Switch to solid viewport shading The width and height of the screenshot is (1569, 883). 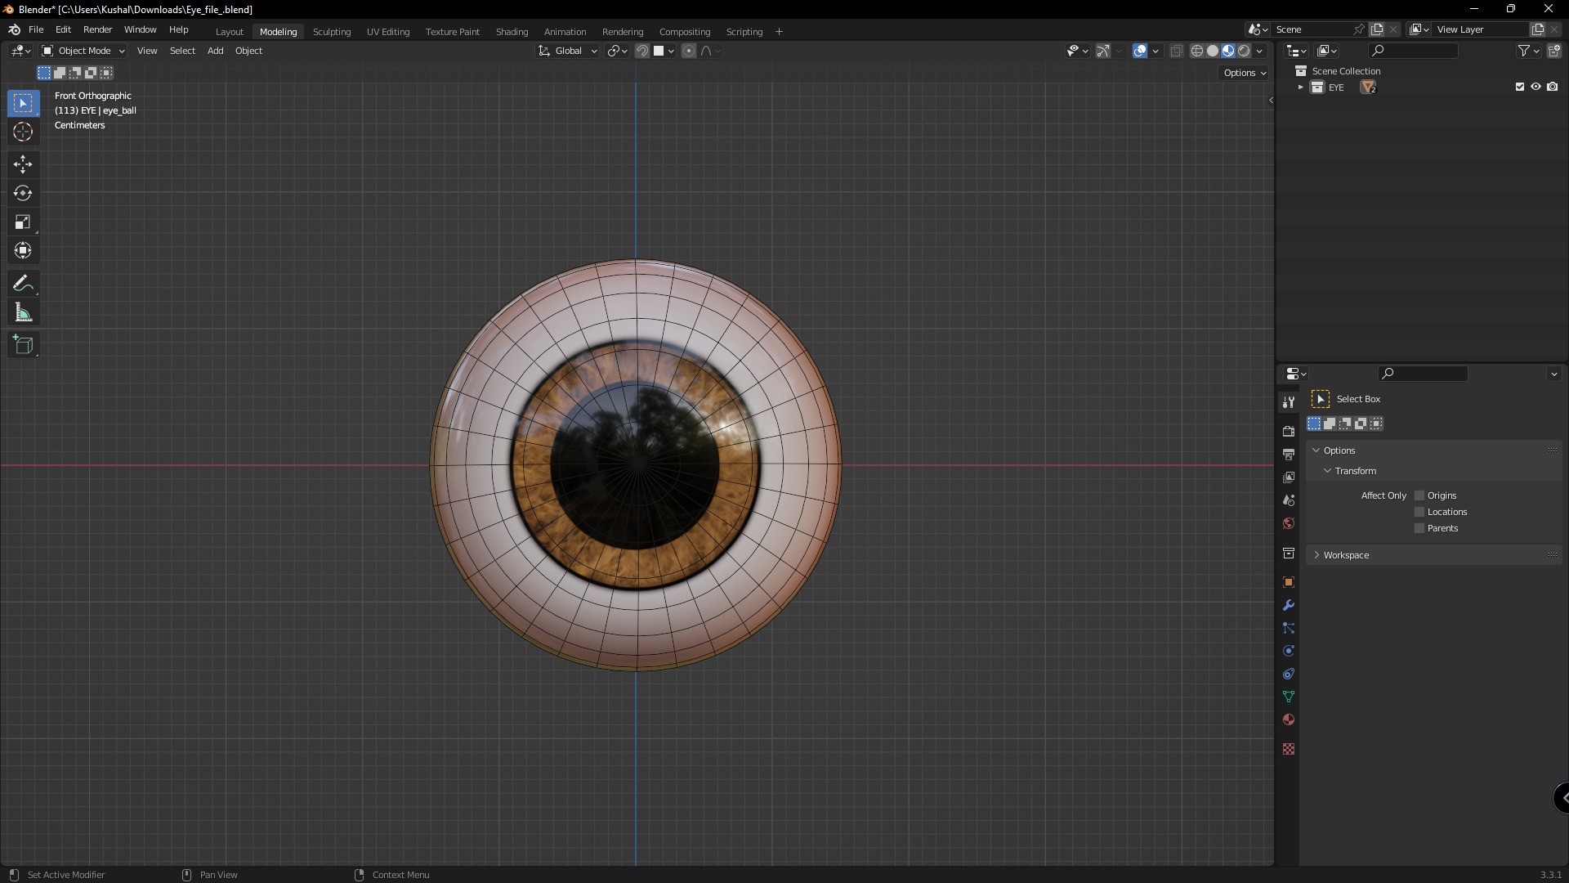coord(1213,51)
